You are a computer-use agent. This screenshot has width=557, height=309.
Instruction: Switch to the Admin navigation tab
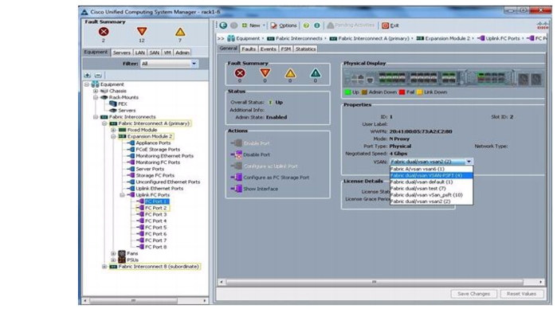tap(182, 53)
